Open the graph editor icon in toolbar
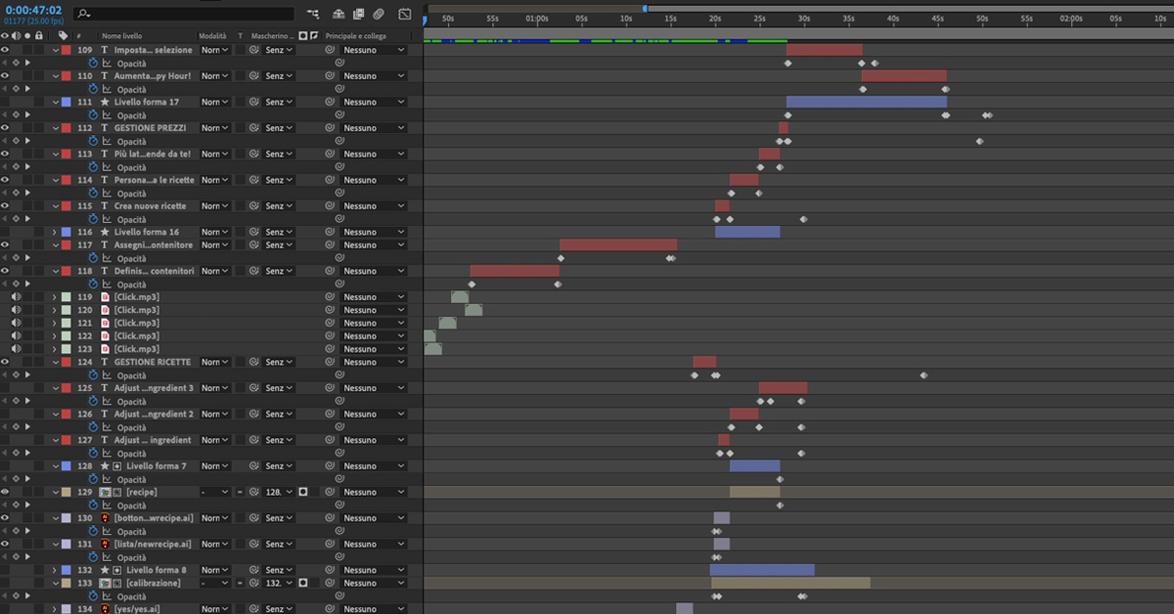Screen dimensions: 1174x614 coord(405,14)
